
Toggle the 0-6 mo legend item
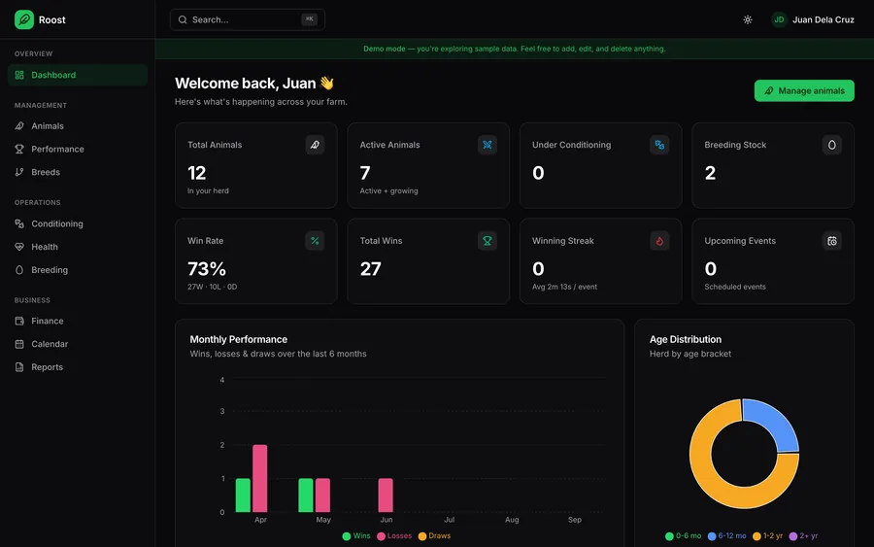pyautogui.click(x=683, y=536)
